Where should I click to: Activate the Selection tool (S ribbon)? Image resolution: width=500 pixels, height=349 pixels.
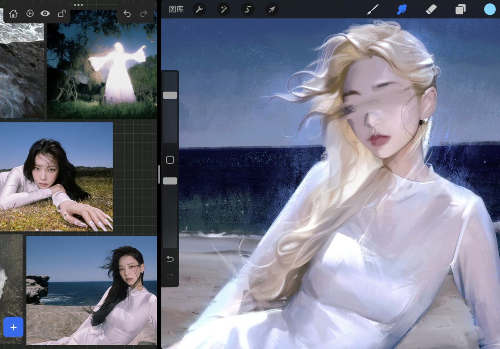tap(247, 9)
